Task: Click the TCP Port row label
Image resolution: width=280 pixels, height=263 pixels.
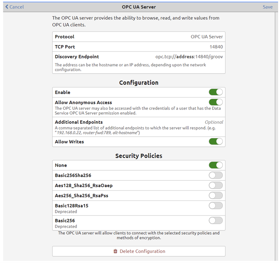Action: (x=65, y=47)
